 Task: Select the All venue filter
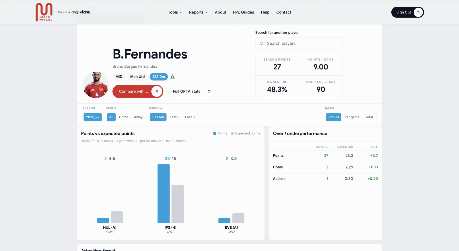point(111,117)
